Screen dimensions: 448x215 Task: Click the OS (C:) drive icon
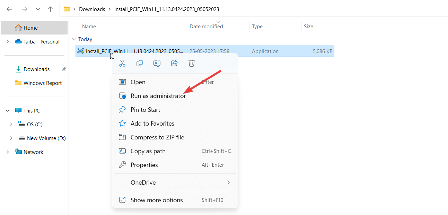coord(22,124)
